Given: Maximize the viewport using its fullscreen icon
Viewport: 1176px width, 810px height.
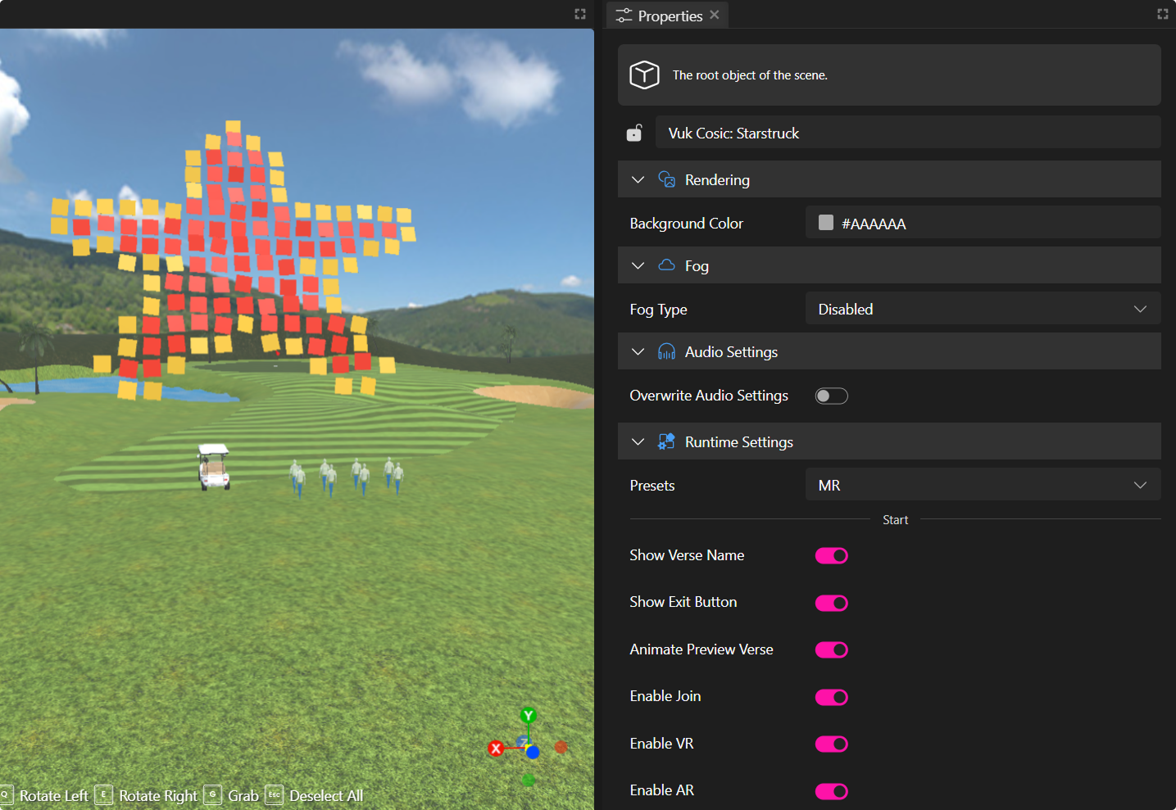Looking at the screenshot, I should click(x=580, y=14).
